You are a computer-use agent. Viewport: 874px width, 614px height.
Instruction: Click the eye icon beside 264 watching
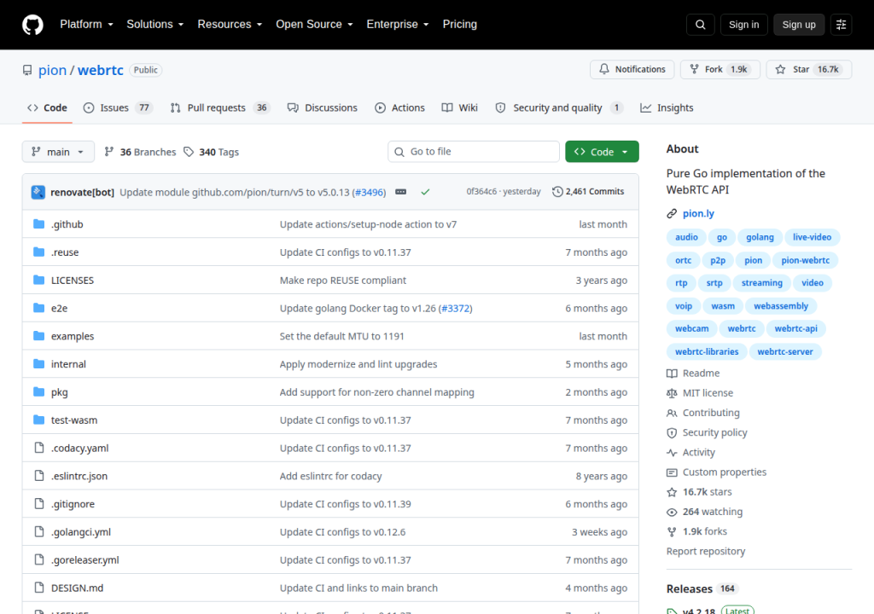click(672, 512)
